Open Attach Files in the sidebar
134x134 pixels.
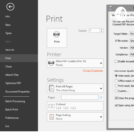[x=12, y=75]
